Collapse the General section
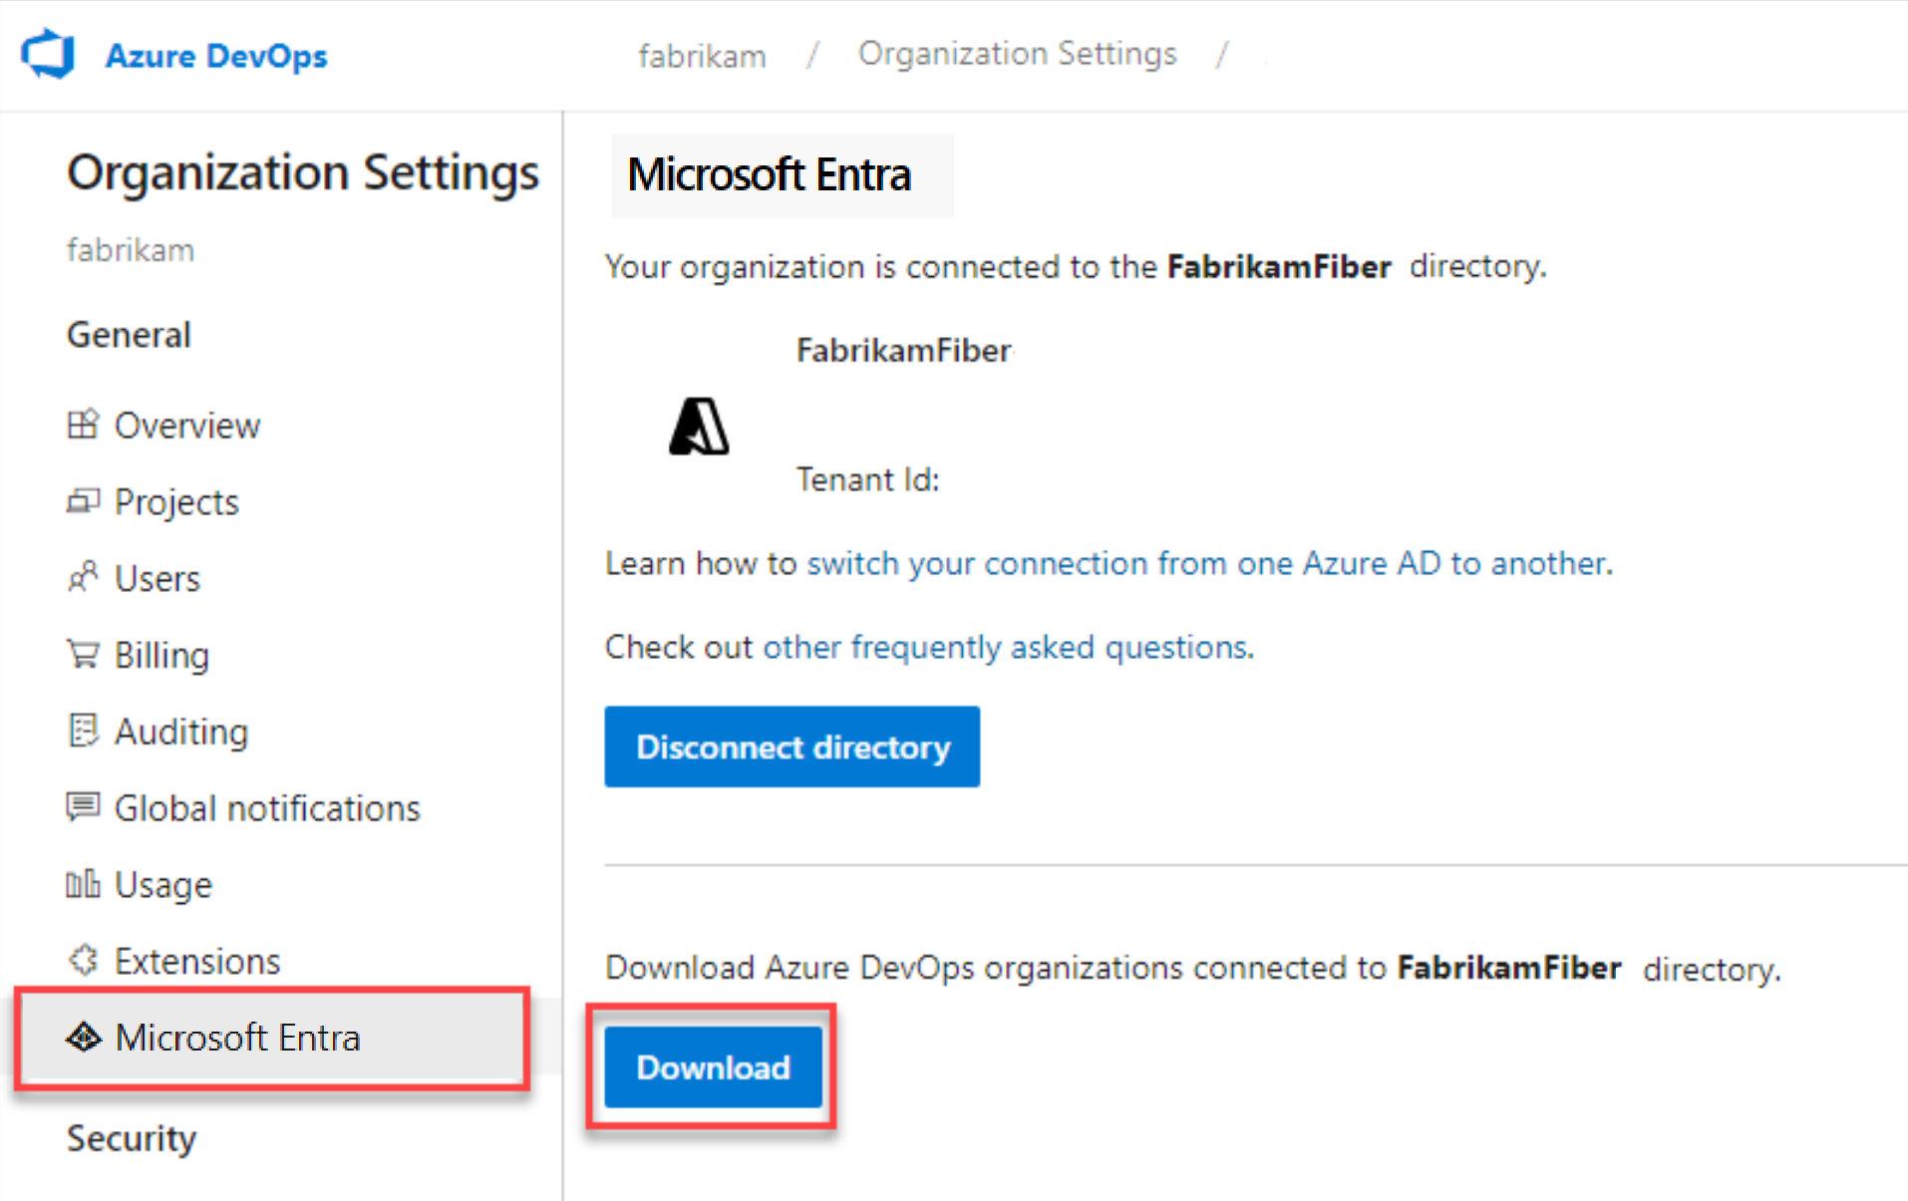1908x1201 pixels. click(x=128, y=334)
